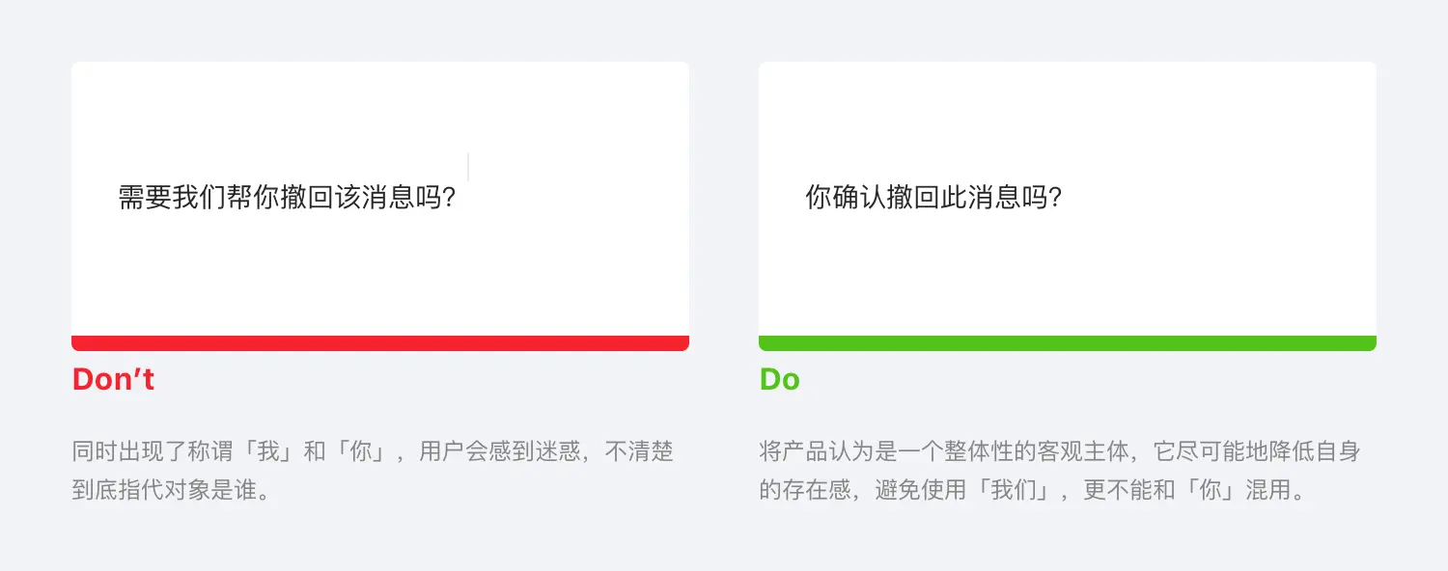Click the line "到底指代对象是谁。"
The image size is (1448, 571).
tap(171, 490)
